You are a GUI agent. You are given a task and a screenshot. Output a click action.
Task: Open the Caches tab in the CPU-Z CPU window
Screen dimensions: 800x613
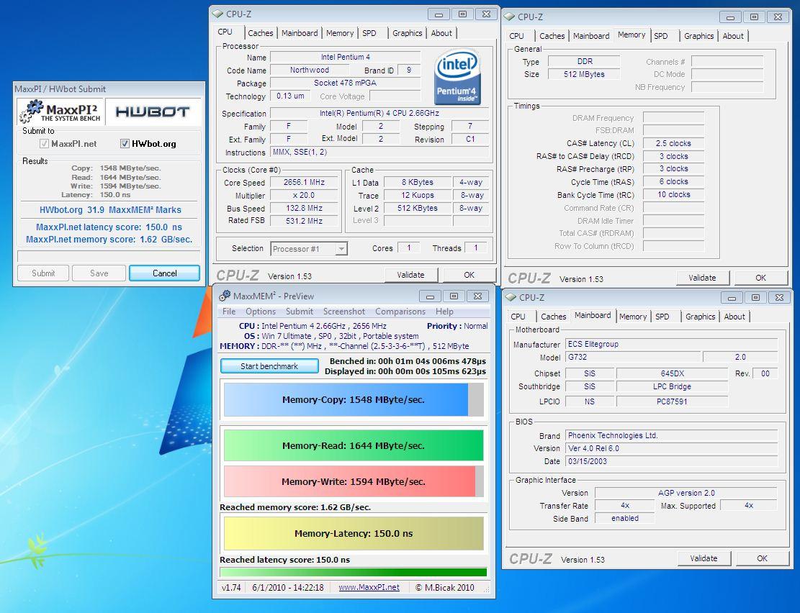[260, 33]
